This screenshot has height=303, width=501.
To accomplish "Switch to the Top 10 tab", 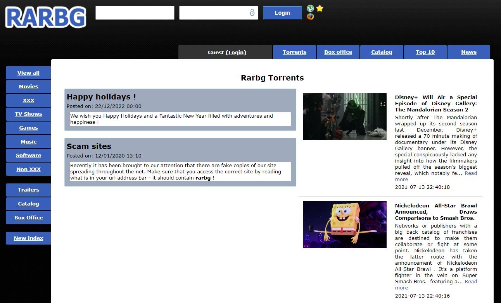I will (x=425, y=52).
